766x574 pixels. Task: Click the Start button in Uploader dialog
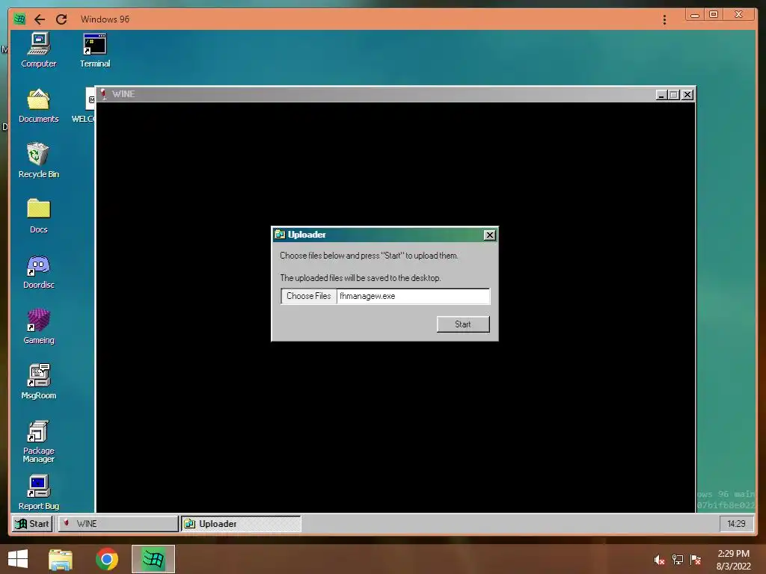(x=462, y=324)
